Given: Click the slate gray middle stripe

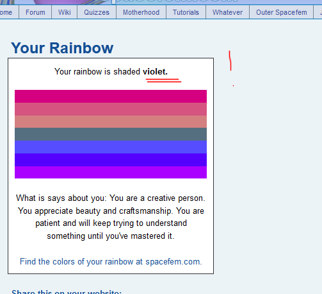Looking at the screenshot, I should [x=111, y=134].
